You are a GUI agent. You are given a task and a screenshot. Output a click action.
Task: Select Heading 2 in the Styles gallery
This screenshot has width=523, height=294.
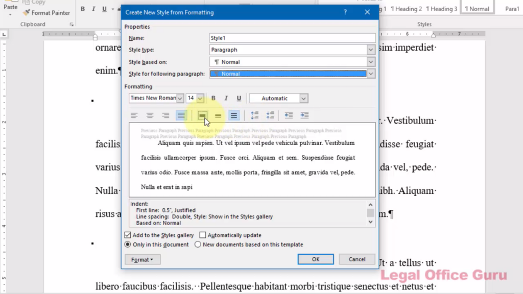[406, 8]
